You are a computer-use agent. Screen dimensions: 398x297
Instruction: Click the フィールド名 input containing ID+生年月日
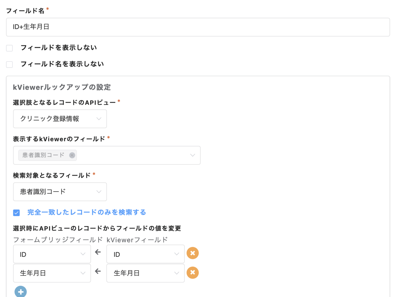click(x=198, y=27)
